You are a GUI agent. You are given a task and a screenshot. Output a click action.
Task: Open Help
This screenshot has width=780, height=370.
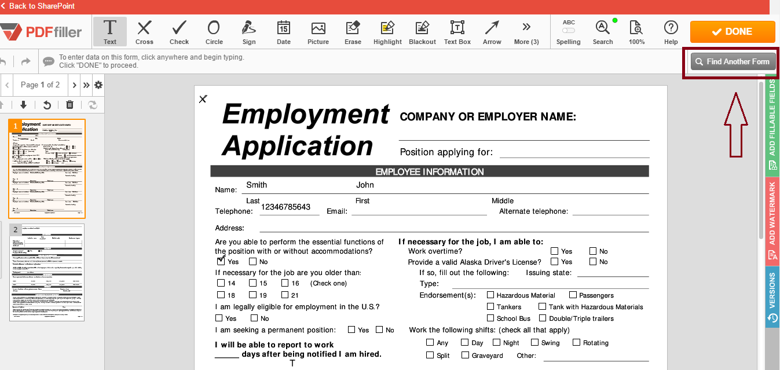click(x=671, y=32)
